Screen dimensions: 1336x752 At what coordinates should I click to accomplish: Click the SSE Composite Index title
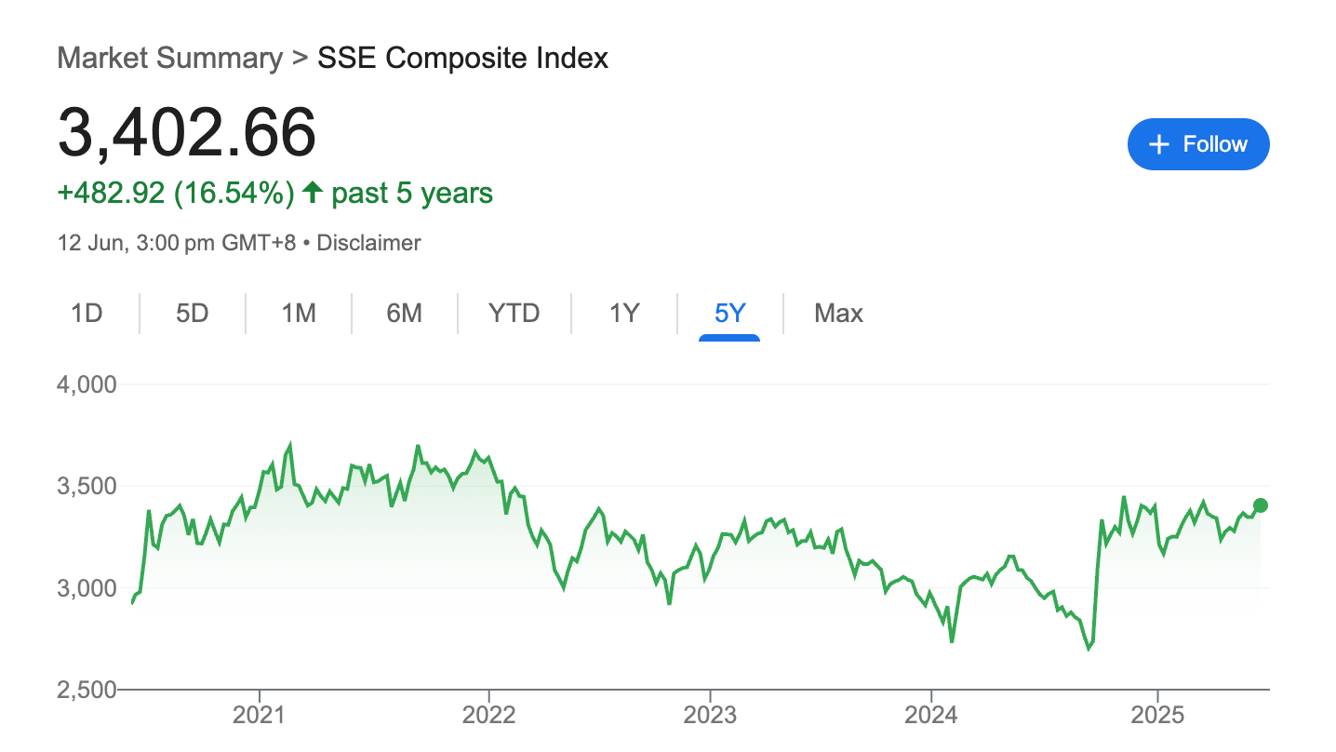pyautogui.click(x=463, y=58)
